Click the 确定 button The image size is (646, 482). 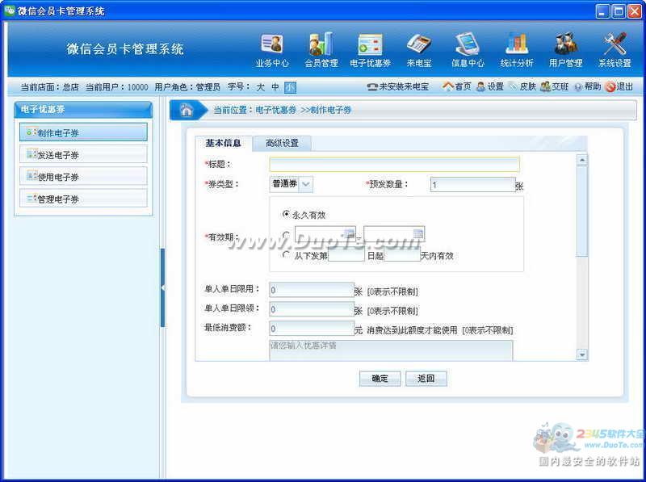380,378
